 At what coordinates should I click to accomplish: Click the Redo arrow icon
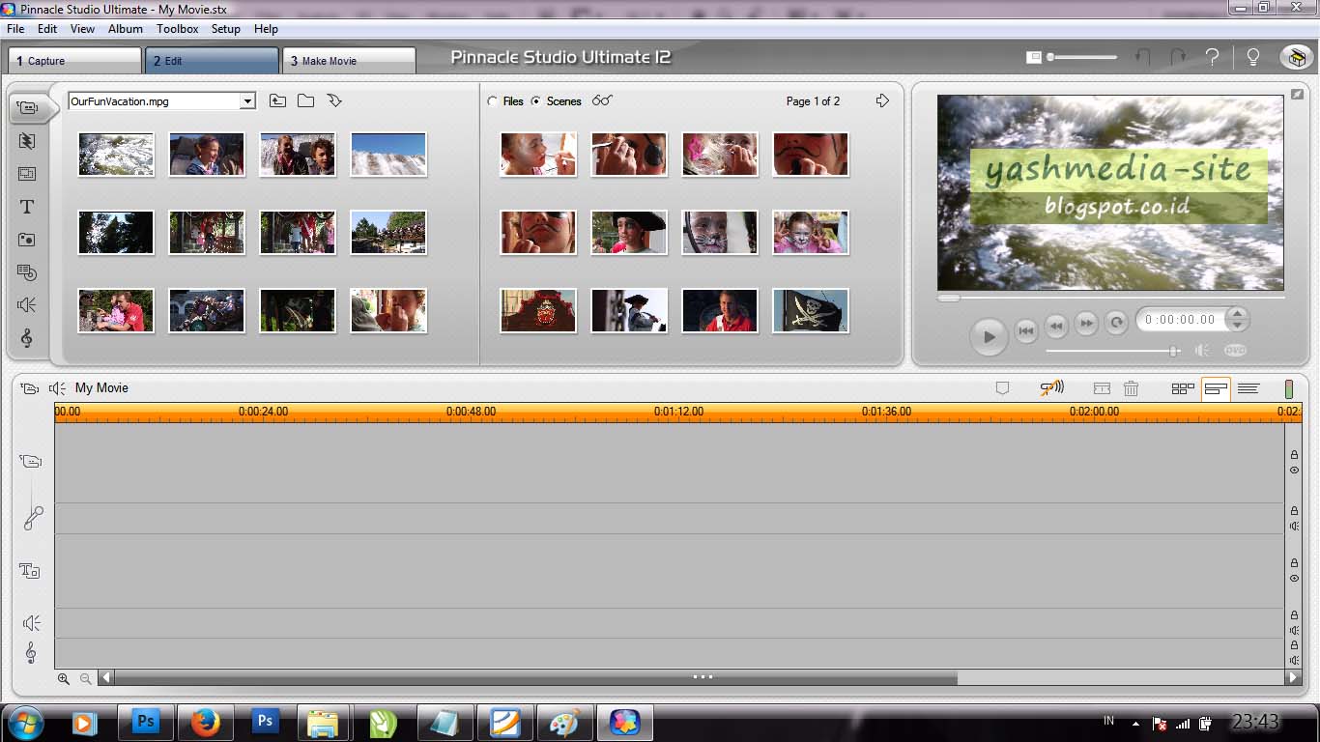point(1177,58)
